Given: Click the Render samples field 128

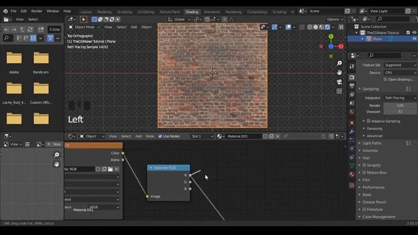Looking at the screenshot, I should click(400, 106).
